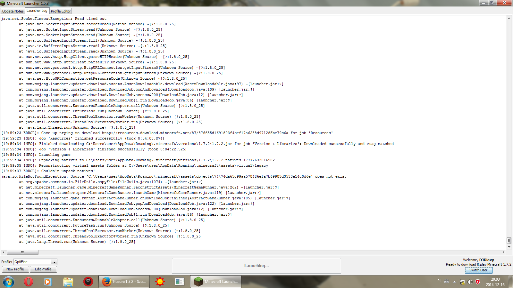The image size is (513, 288).
Task: Click the 'HttpURLConnection.getResponseCode' stack line
Action: (103, 78)
